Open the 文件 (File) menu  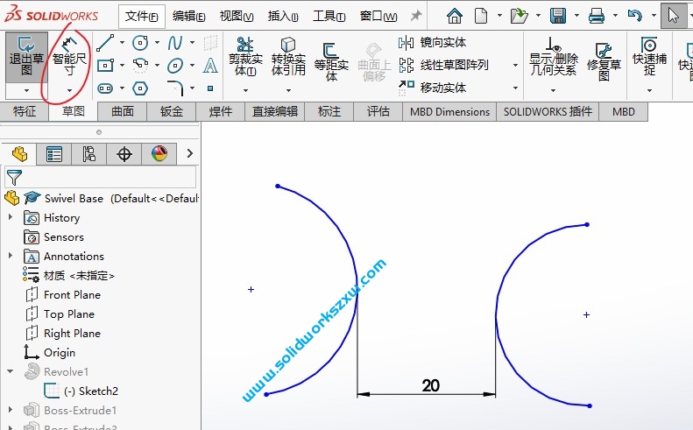(x=142, y=16)
